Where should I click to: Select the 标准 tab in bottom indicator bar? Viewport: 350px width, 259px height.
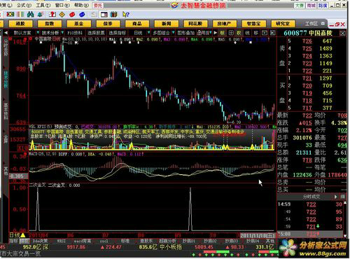tap(125, 241)
